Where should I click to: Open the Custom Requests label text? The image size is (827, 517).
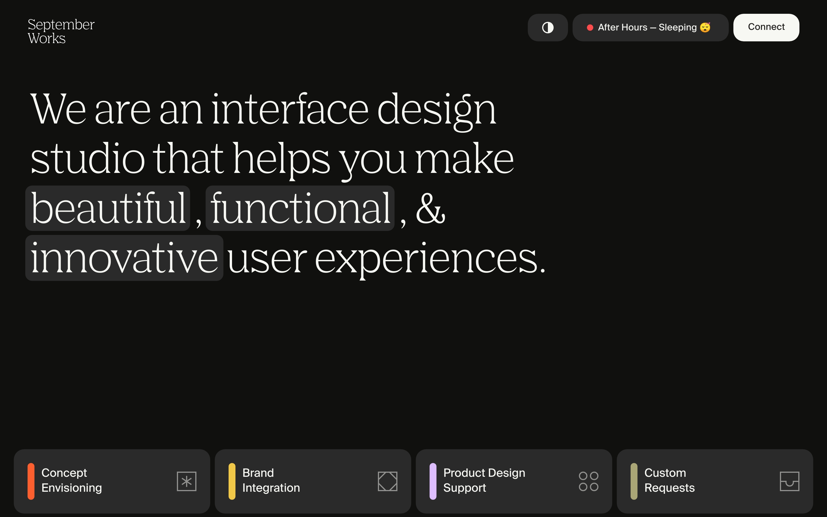[669, 480]
